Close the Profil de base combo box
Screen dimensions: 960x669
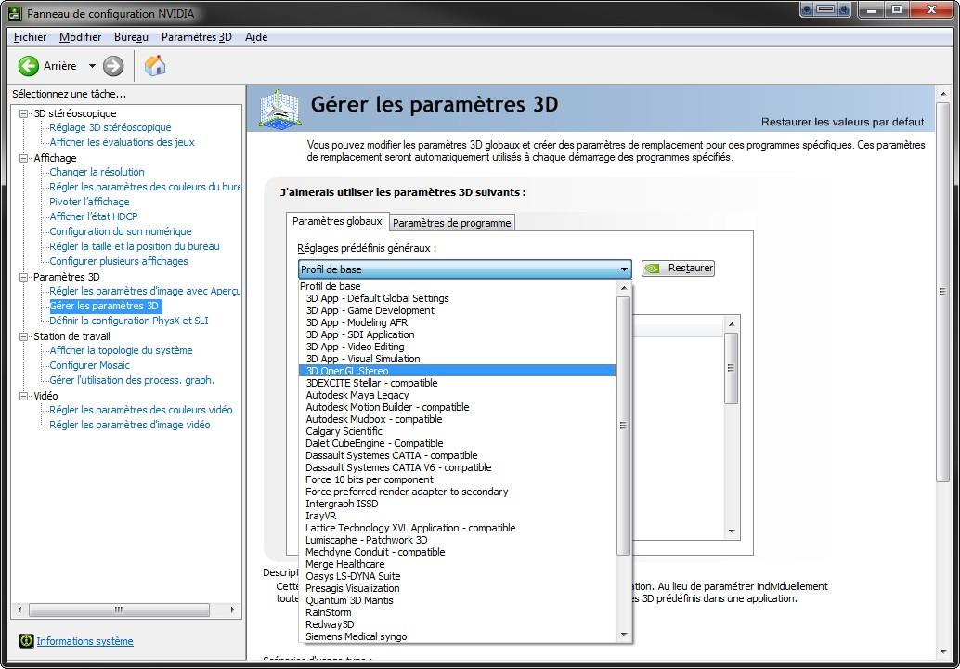[624, 269]
